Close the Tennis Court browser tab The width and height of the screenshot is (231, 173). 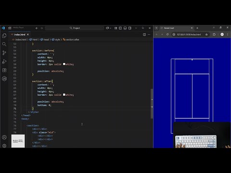click(x=192, y=28)
